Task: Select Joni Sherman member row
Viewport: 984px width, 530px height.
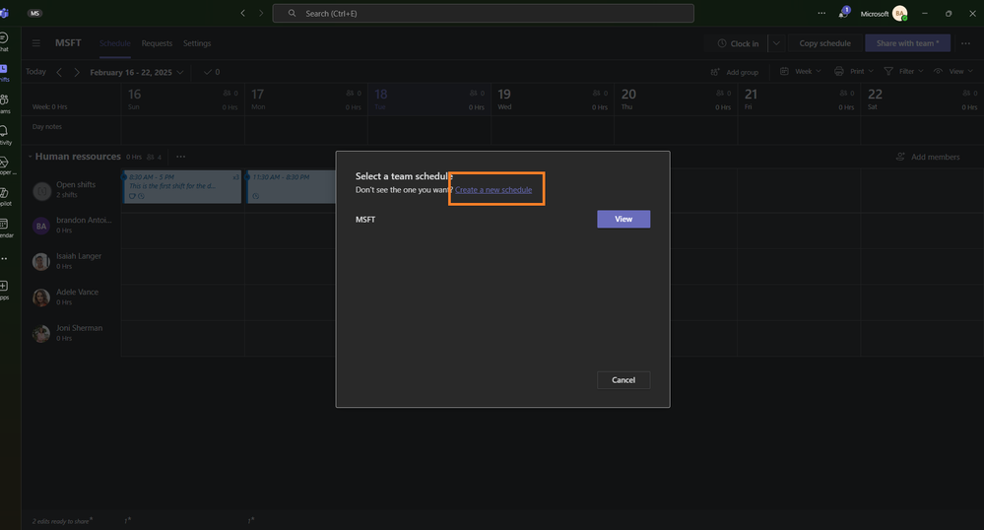Action: (x=72, y=332)
